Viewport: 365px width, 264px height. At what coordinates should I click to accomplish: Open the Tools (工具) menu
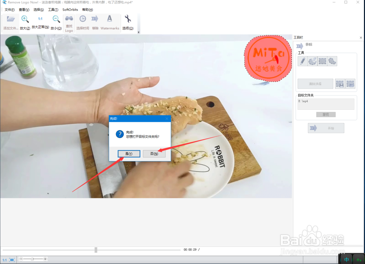[x=53, y=9]
